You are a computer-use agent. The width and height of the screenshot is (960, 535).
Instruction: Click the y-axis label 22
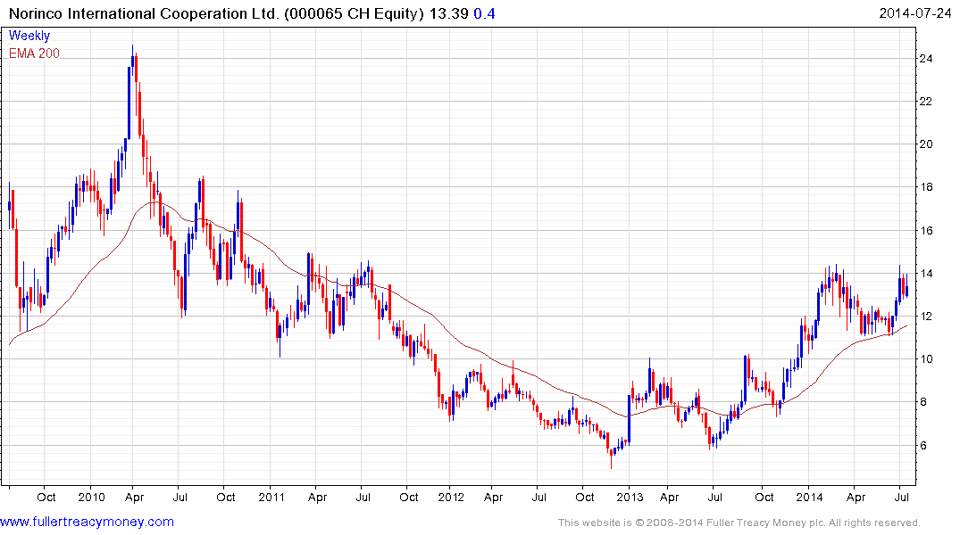[x=926, y=102]
